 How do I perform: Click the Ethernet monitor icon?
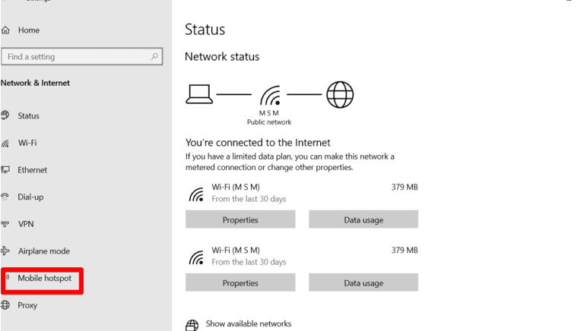(x=5, y=170)
